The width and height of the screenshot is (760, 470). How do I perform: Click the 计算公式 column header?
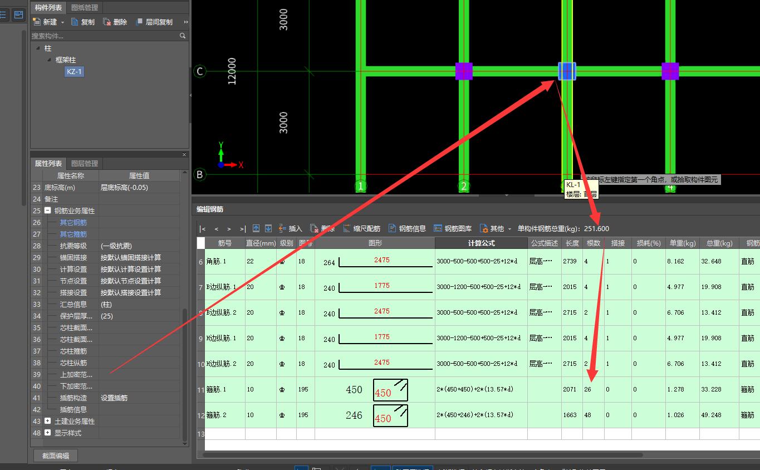point(481,243)
